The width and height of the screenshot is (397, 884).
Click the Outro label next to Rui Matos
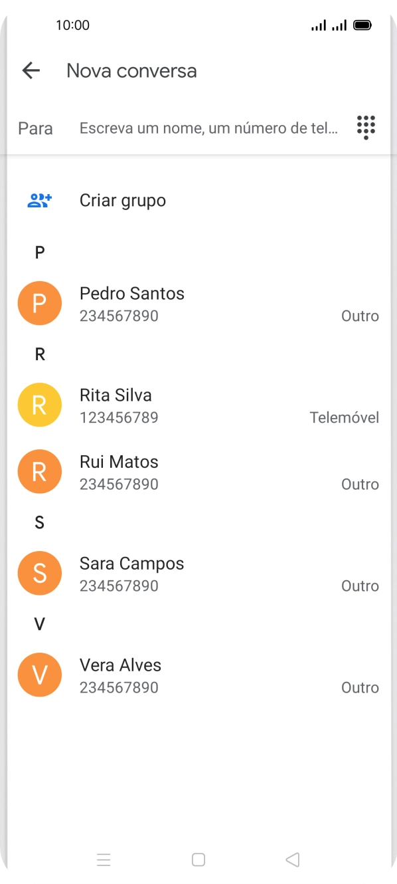(x=359, y=484)
